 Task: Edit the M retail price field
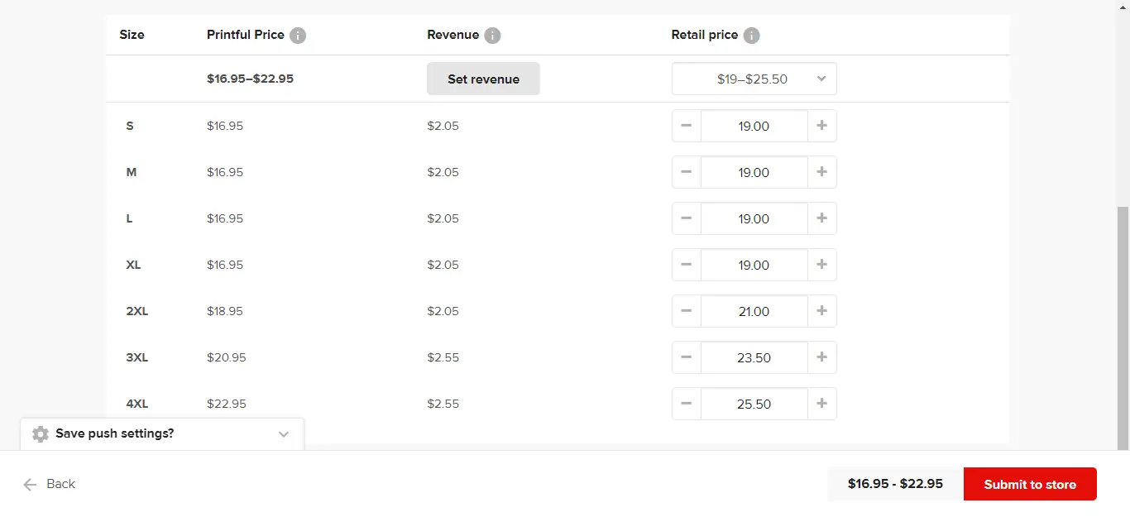pos(754,172)
